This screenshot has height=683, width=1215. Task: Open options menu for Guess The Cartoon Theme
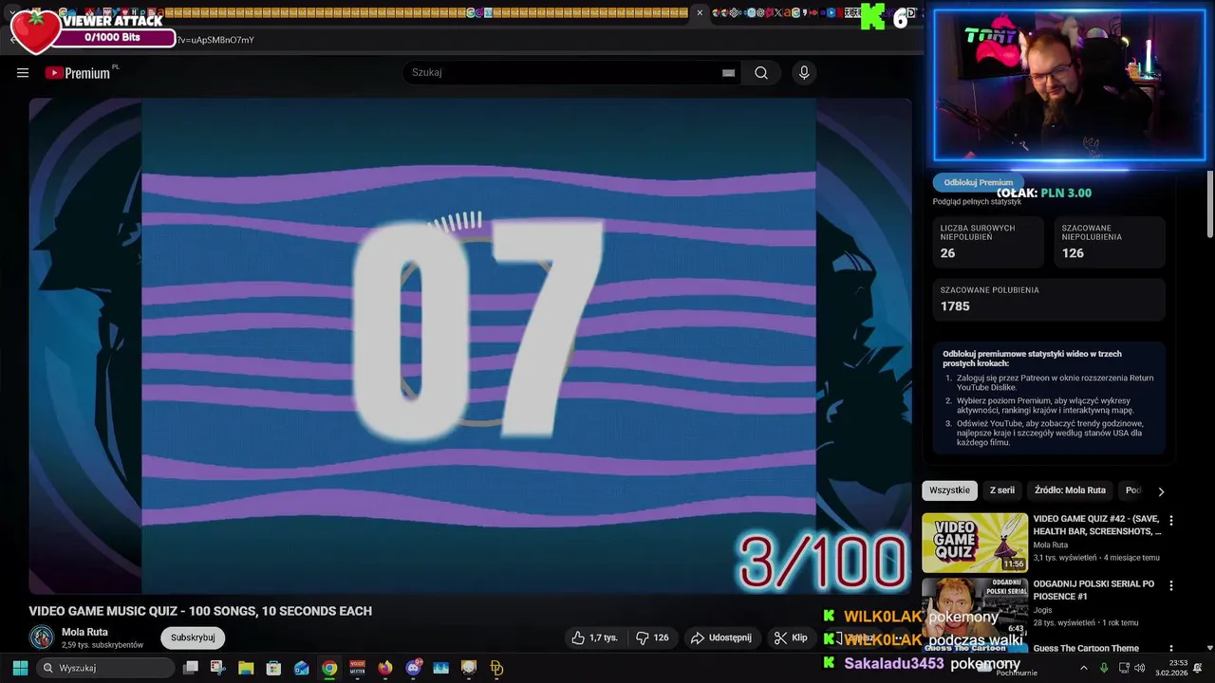1170,650
